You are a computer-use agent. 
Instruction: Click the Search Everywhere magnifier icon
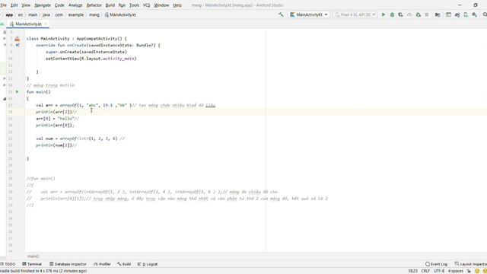(x=485, y=14)
